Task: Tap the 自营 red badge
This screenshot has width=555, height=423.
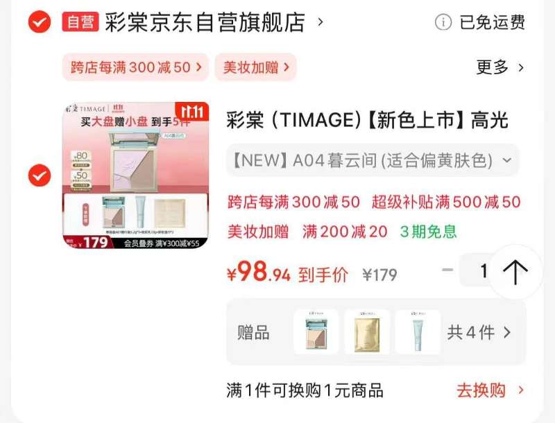Action: (x=80, y=22)
